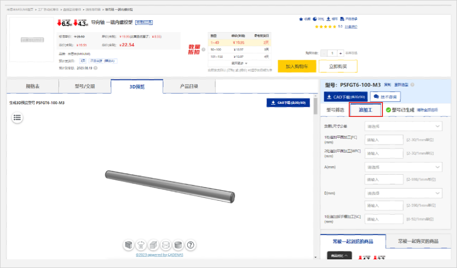
Task: Click the blue CAD下载 button above 3D viewer
Action: point(288,102)
